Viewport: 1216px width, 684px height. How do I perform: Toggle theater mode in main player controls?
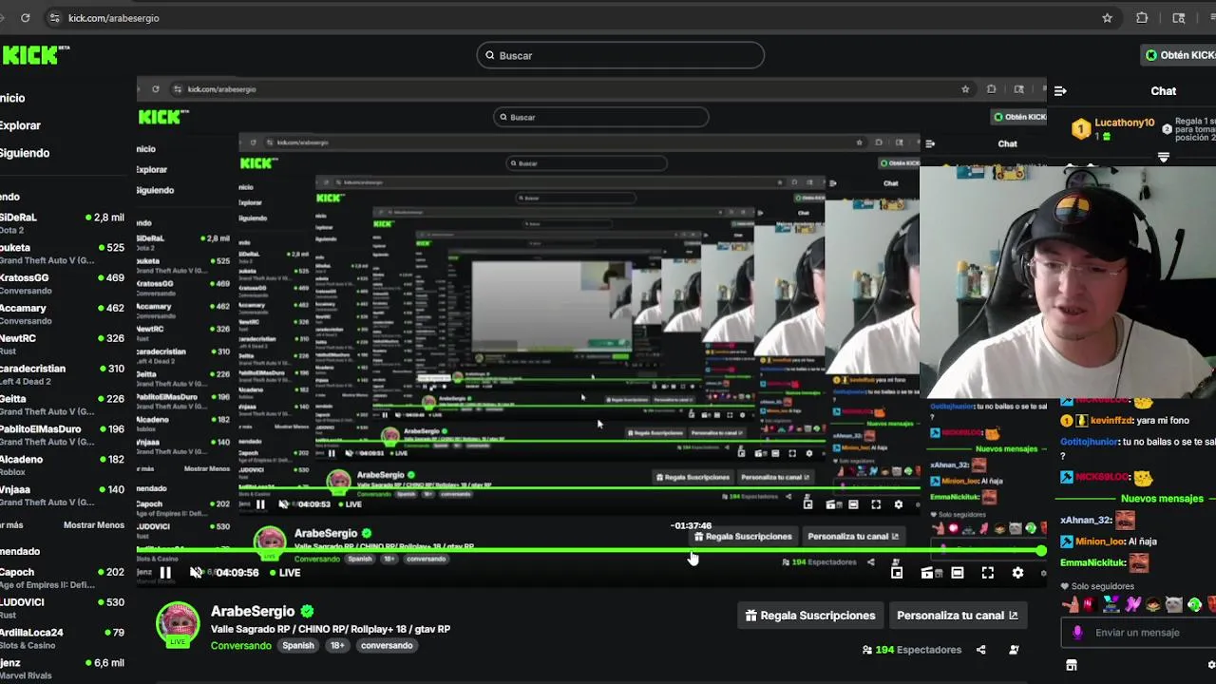(957, 573)
